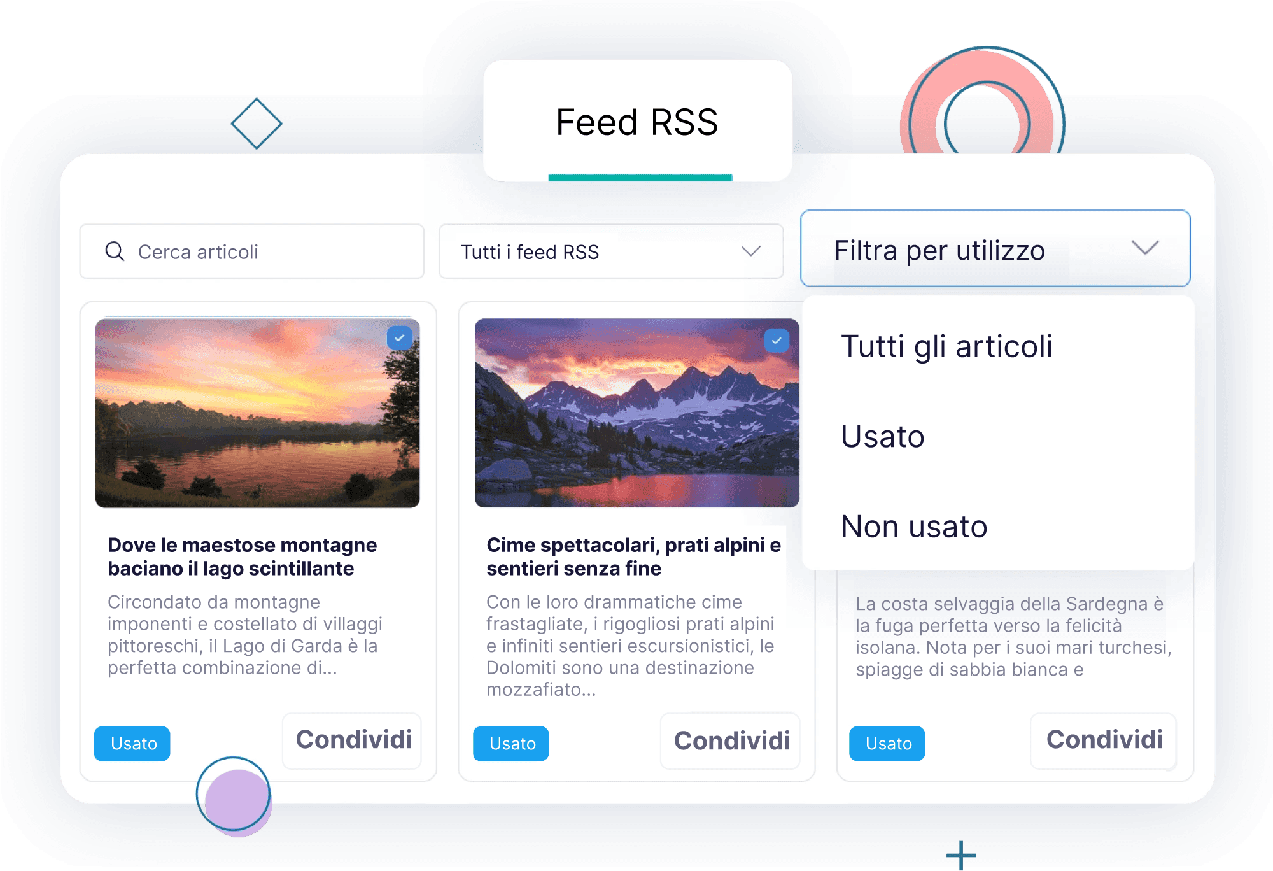The width and height of the screenshot is (1273, 871).
Task: Open the Tutti i feed RSS dropdown
Action: [x=611, y=251]
